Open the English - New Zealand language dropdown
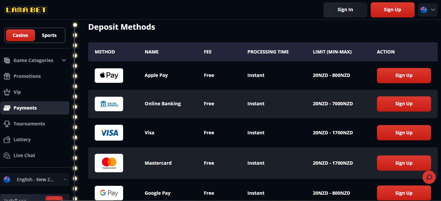441x201 pixels. point(35,180)
